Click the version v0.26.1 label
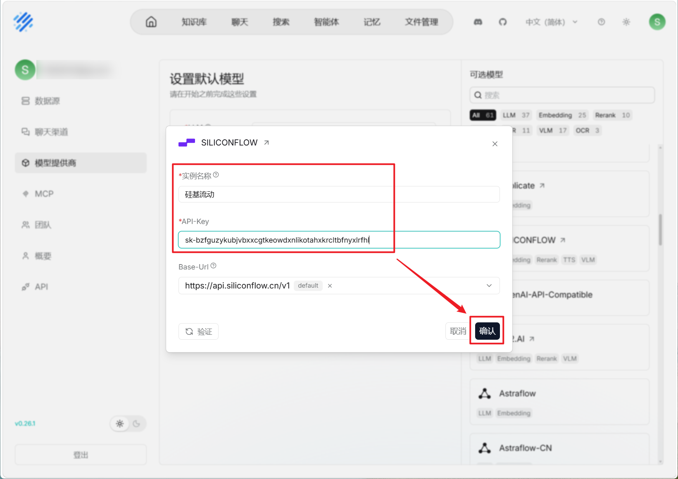 tap(25, 424)
